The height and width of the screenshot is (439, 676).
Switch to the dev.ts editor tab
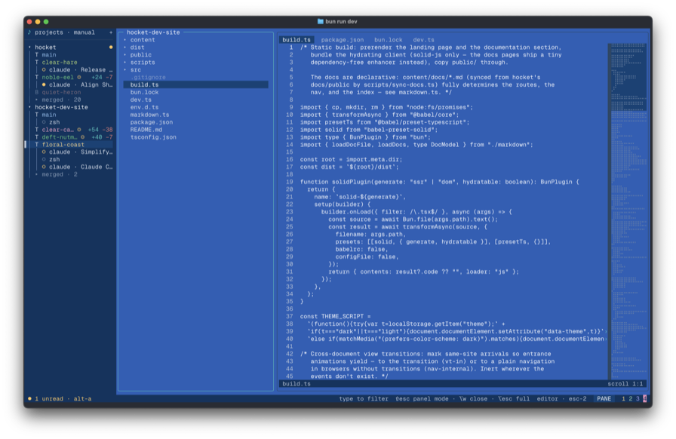423,40
